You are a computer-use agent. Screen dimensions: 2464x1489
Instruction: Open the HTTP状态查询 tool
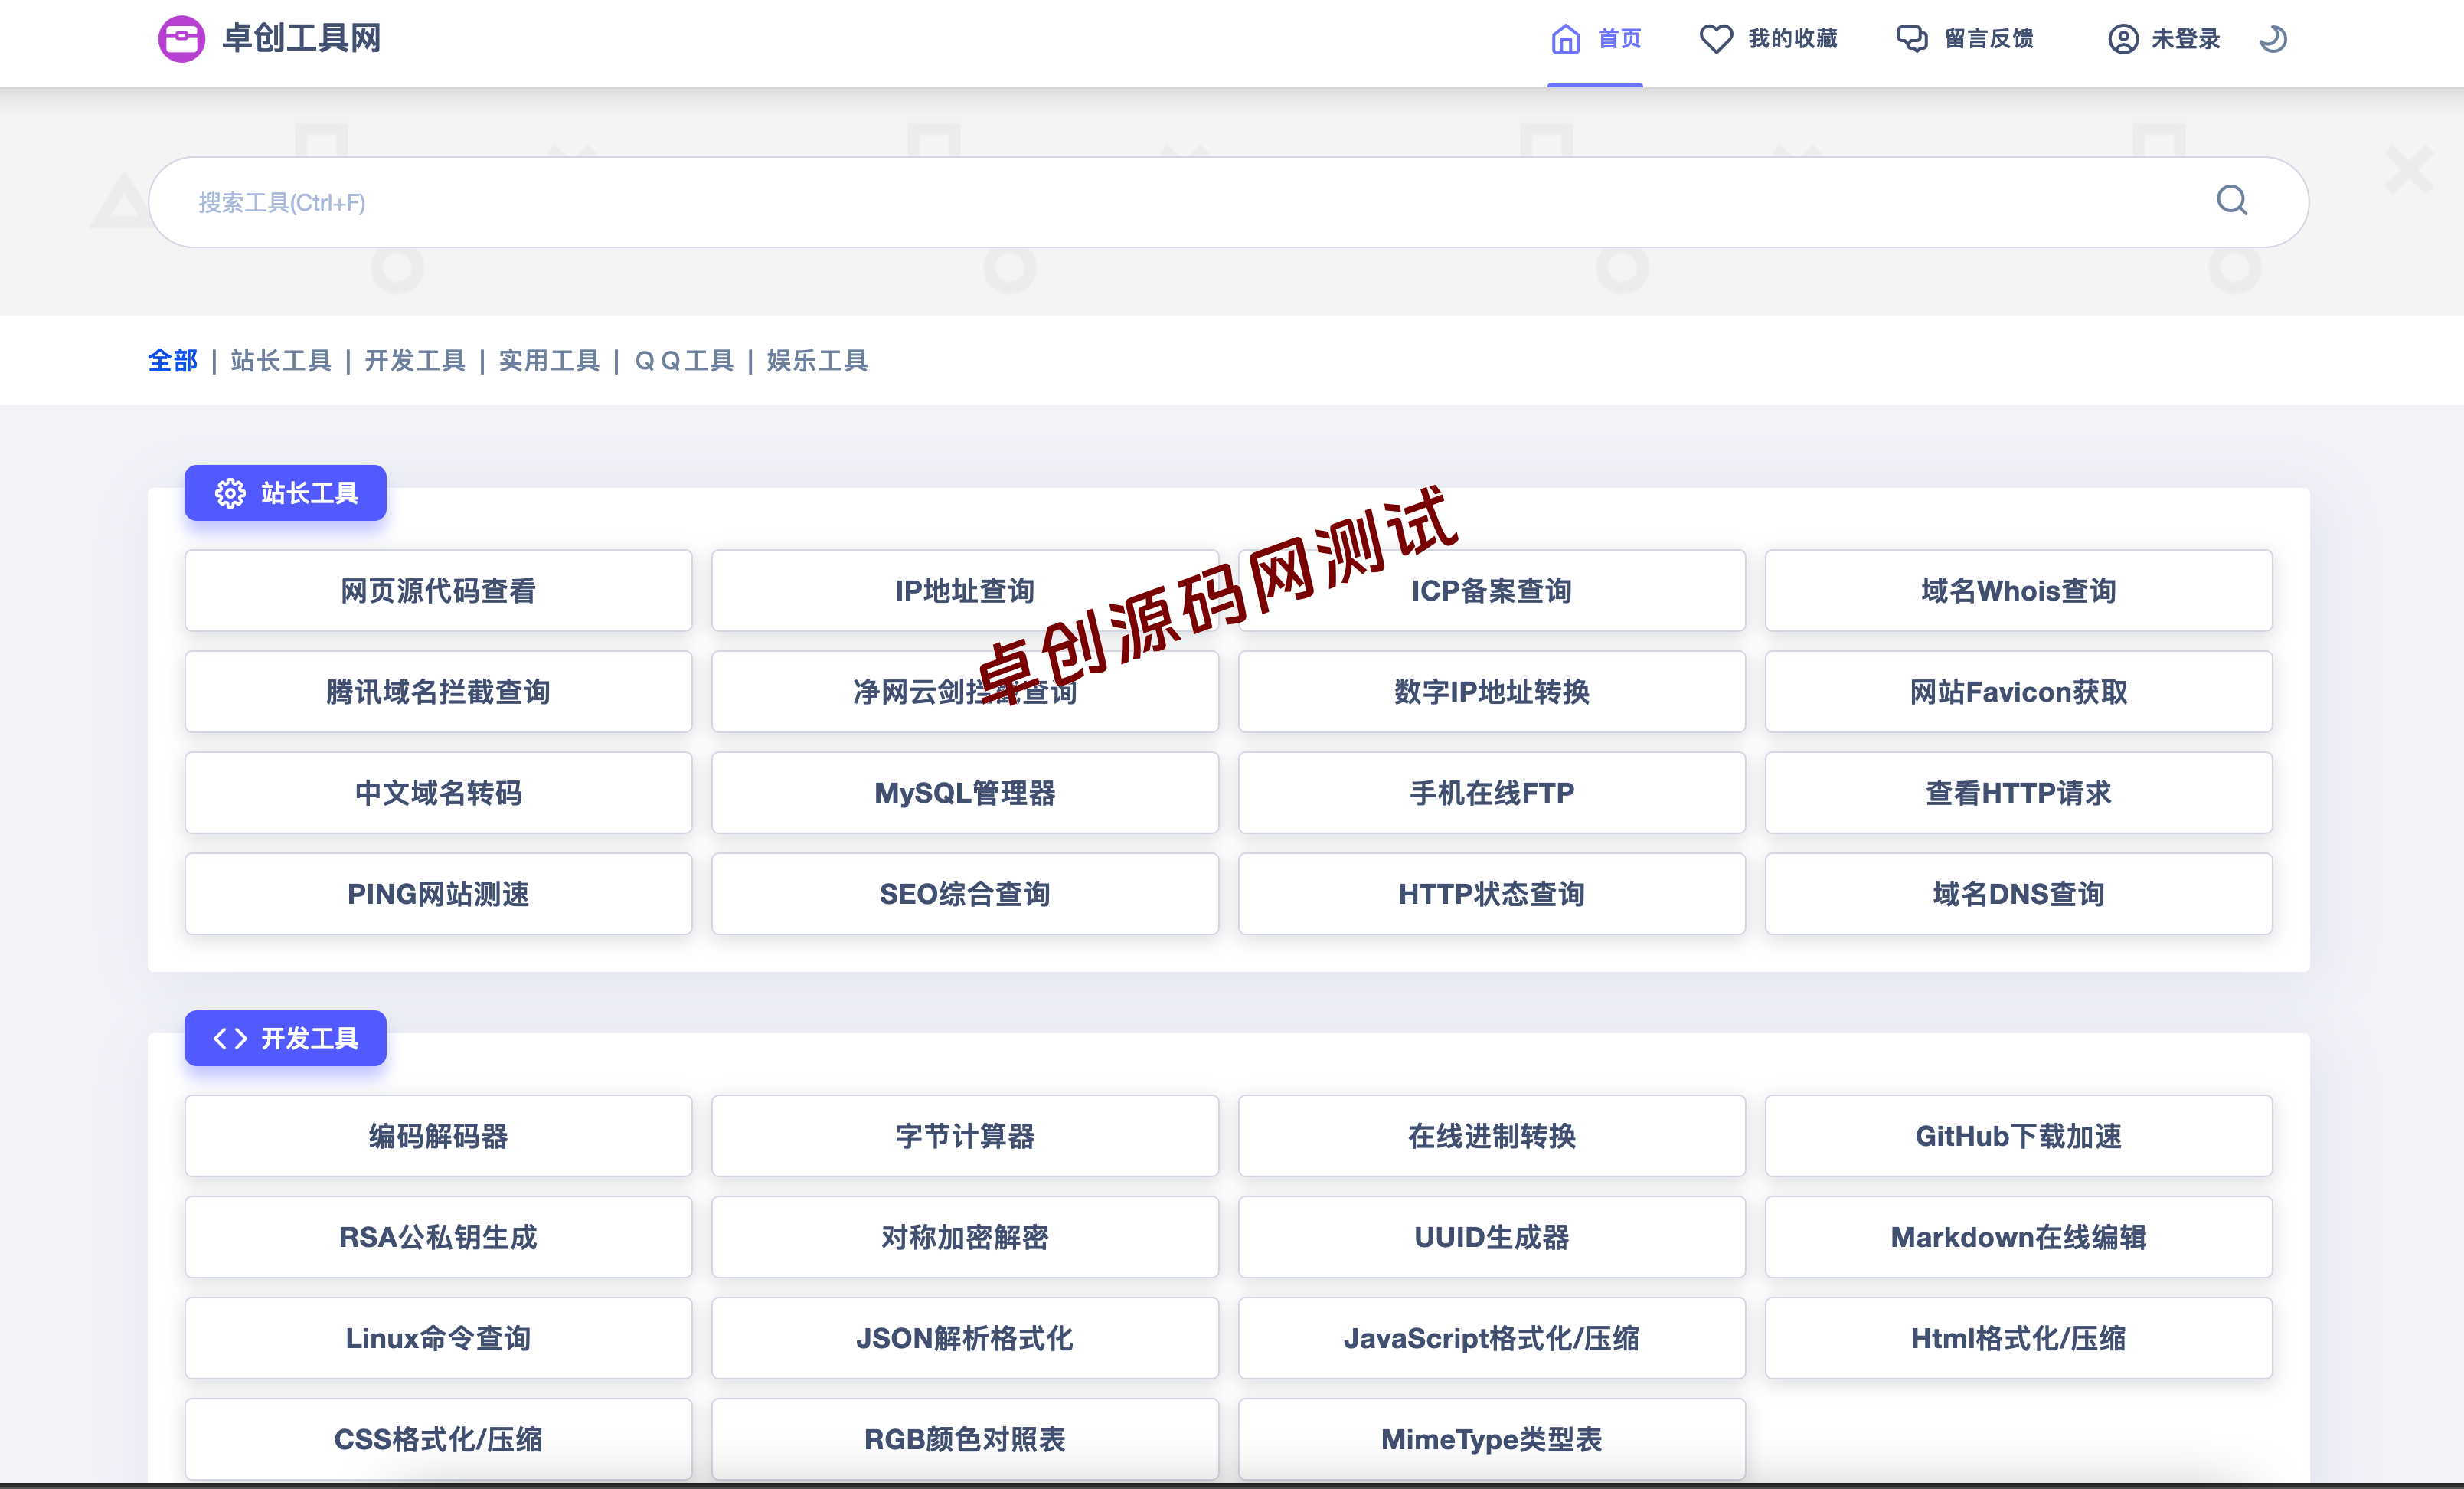(1492, 893)
